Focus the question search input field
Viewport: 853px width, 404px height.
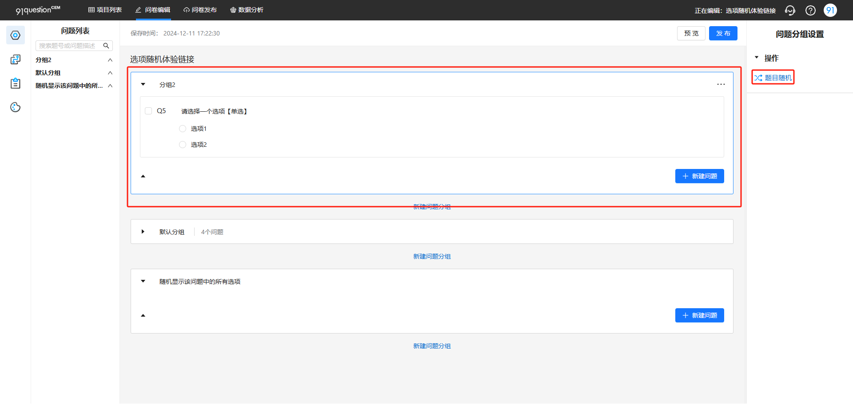click(69, 46)
